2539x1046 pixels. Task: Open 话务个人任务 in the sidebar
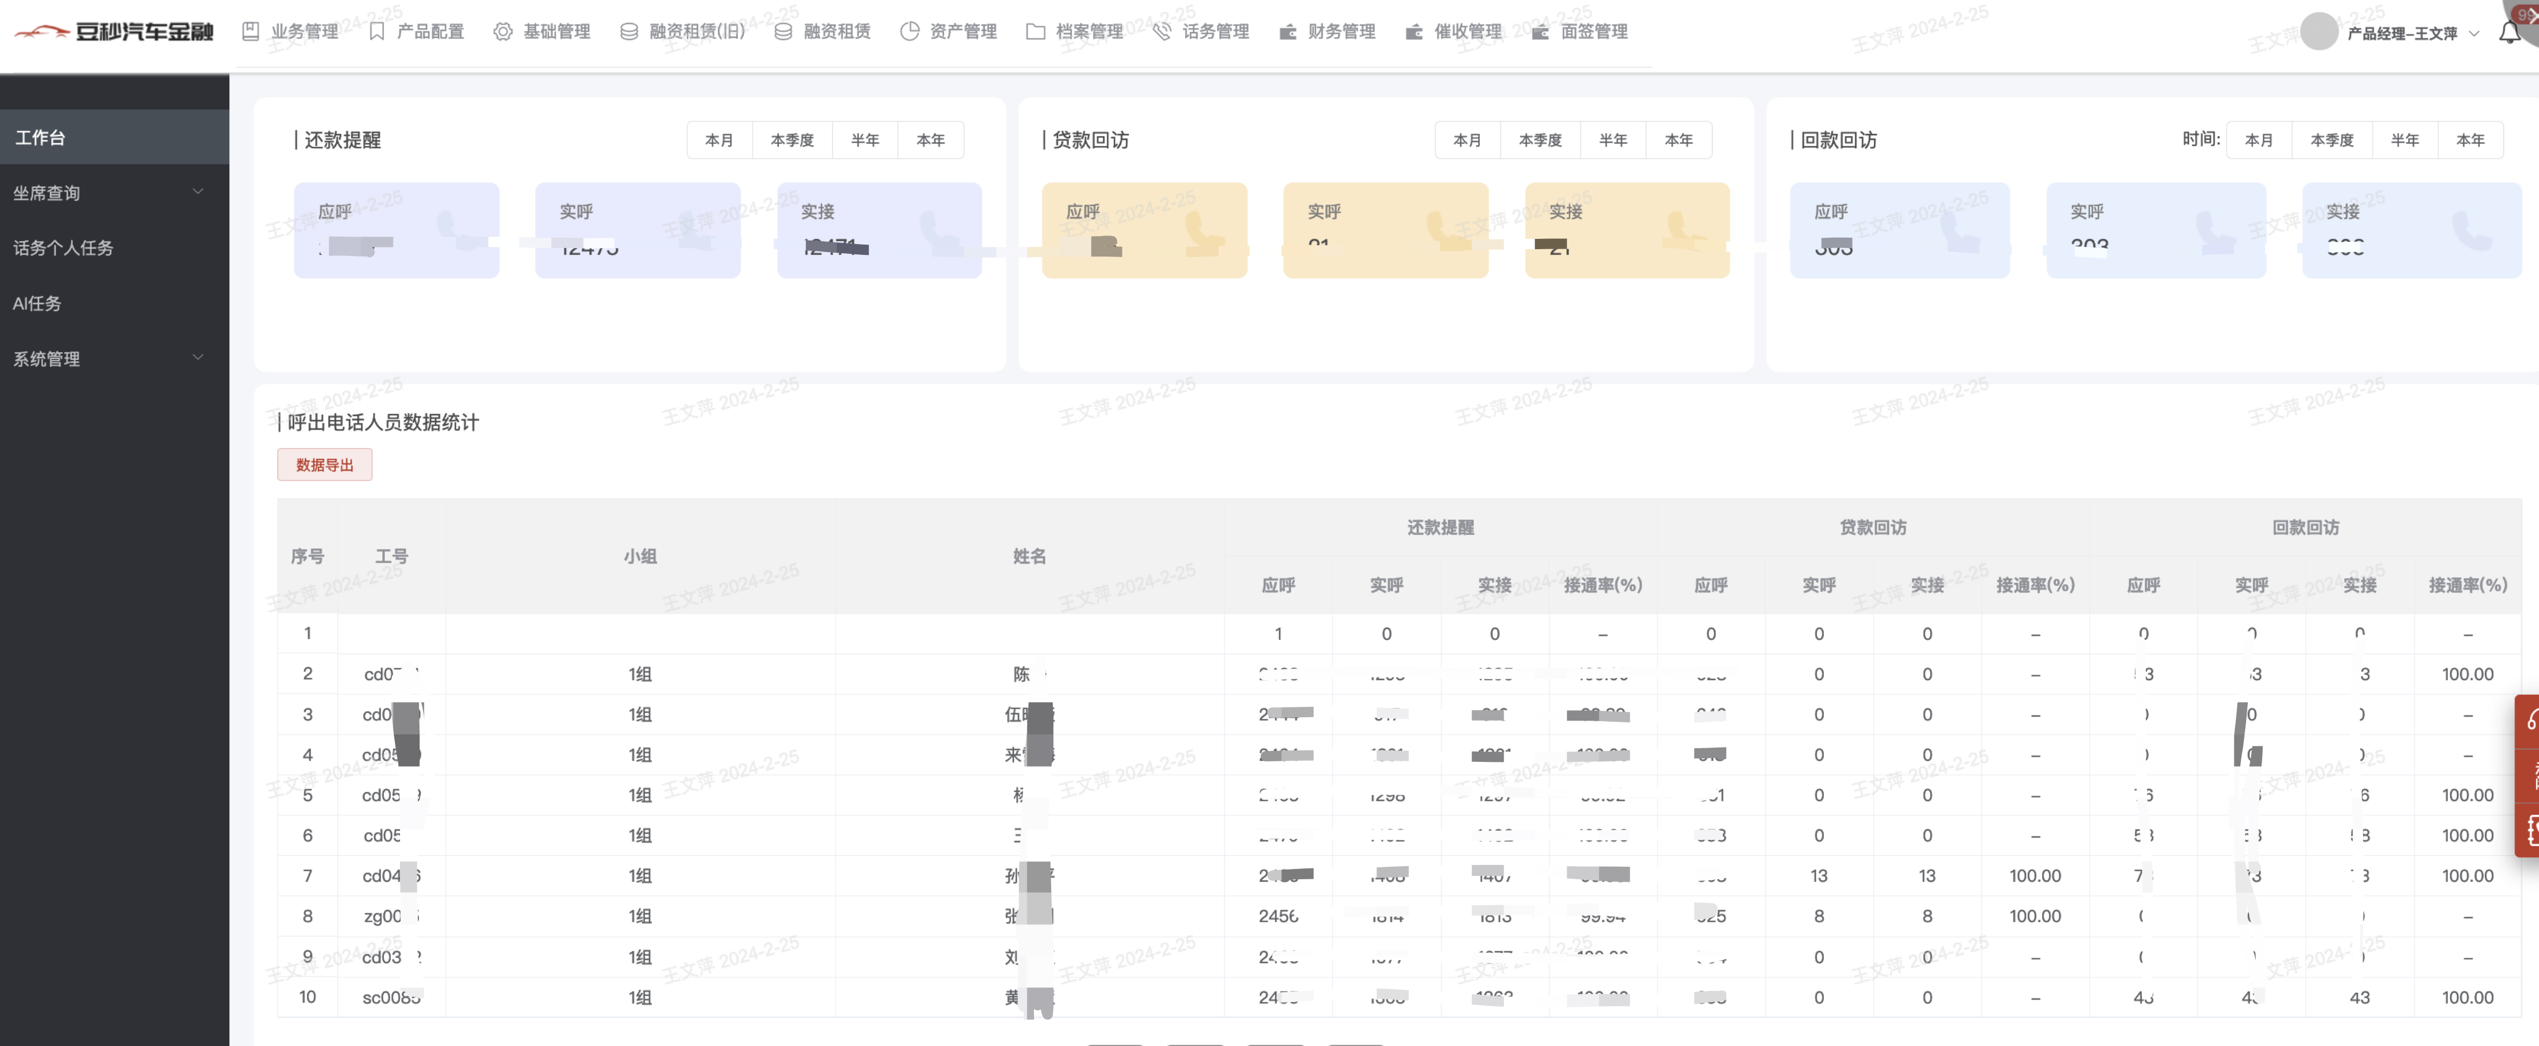tap(63, 248)
